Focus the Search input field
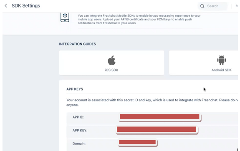Image resolution: width=240 pixels, height=151 pixels. 213,6
